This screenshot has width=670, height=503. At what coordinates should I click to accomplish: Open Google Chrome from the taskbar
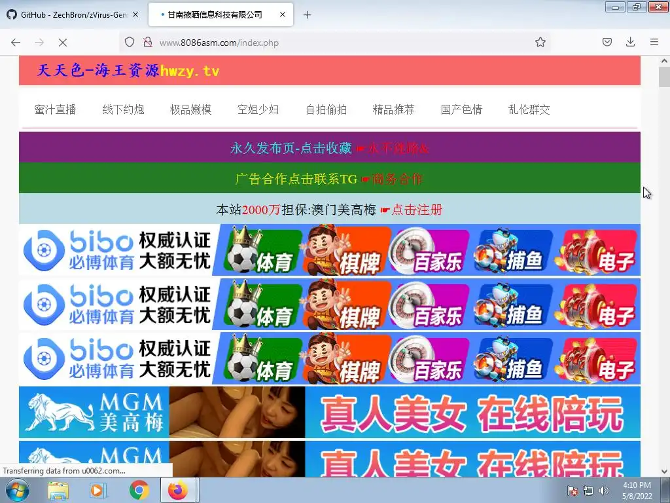coord(139,490)
